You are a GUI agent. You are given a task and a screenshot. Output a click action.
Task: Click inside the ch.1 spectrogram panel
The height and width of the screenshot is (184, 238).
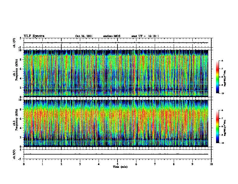pyautogui.click(x=116, y=73)
